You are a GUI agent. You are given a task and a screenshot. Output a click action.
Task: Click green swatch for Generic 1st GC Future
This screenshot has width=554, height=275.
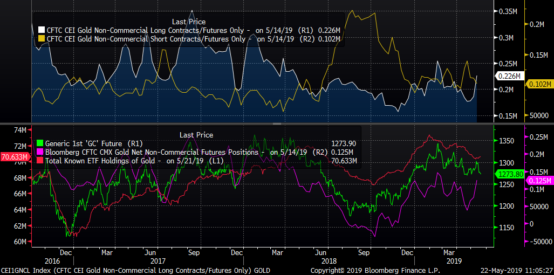click(x=39, y=143)
